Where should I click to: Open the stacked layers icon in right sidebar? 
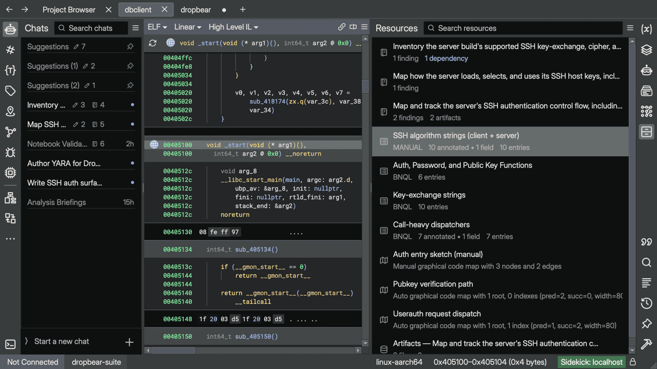coord(647,50)
